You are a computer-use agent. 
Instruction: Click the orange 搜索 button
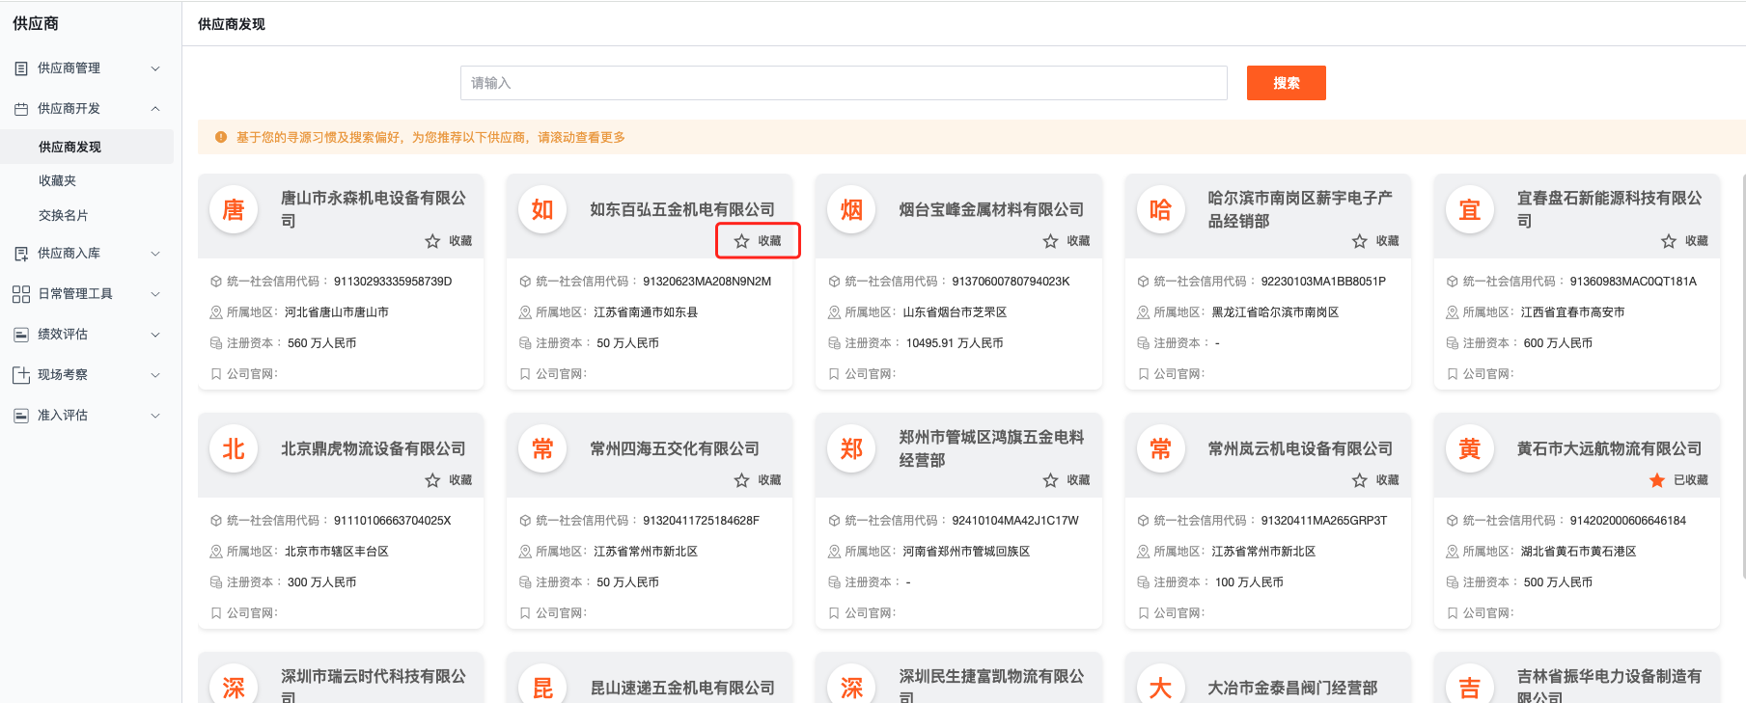[x=1286, y=83]
